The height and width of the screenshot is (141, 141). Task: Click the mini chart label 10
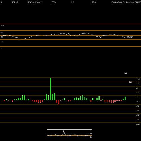[91, 137]
